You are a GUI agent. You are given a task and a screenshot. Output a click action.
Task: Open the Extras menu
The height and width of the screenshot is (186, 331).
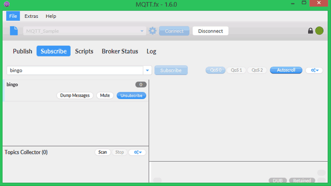pos(31,16)
